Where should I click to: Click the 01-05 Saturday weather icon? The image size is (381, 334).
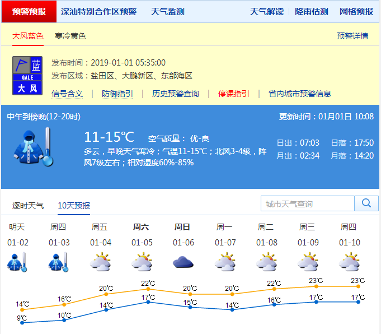(x=141, y=262)
